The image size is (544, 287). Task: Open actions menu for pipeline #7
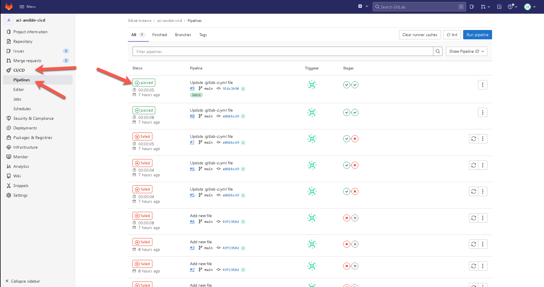click(483, 139)
